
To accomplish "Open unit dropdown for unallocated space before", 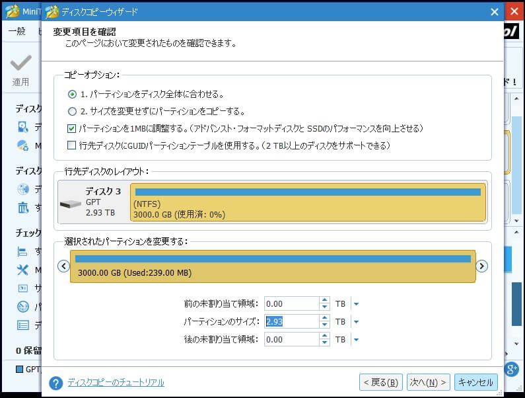I will [x=356, y=304].
